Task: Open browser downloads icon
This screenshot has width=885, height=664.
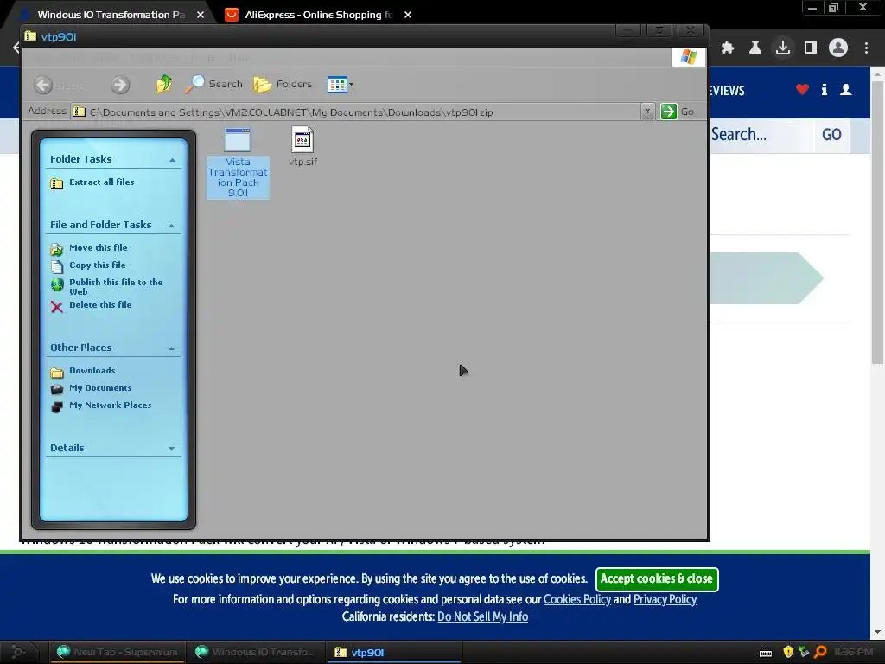Action: pyautogui.click(x=783, y=48)
